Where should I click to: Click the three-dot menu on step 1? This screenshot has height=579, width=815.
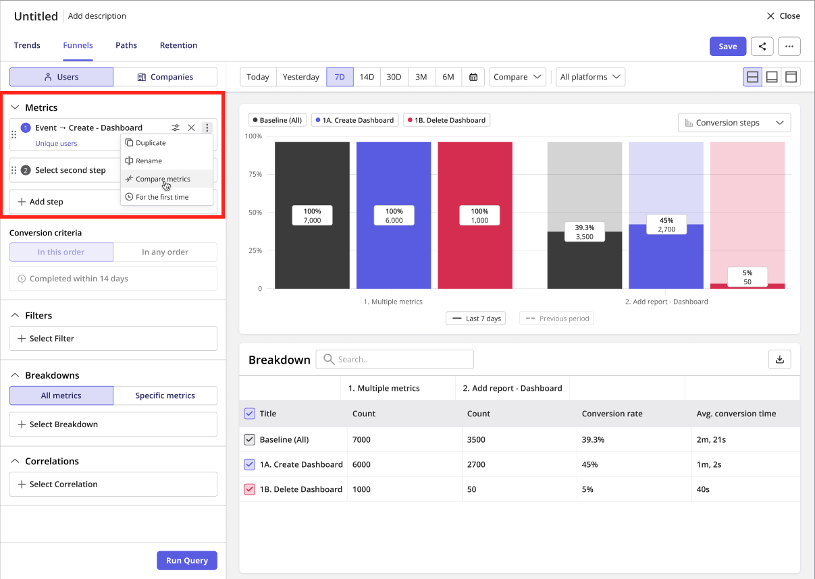click(207, 128)
